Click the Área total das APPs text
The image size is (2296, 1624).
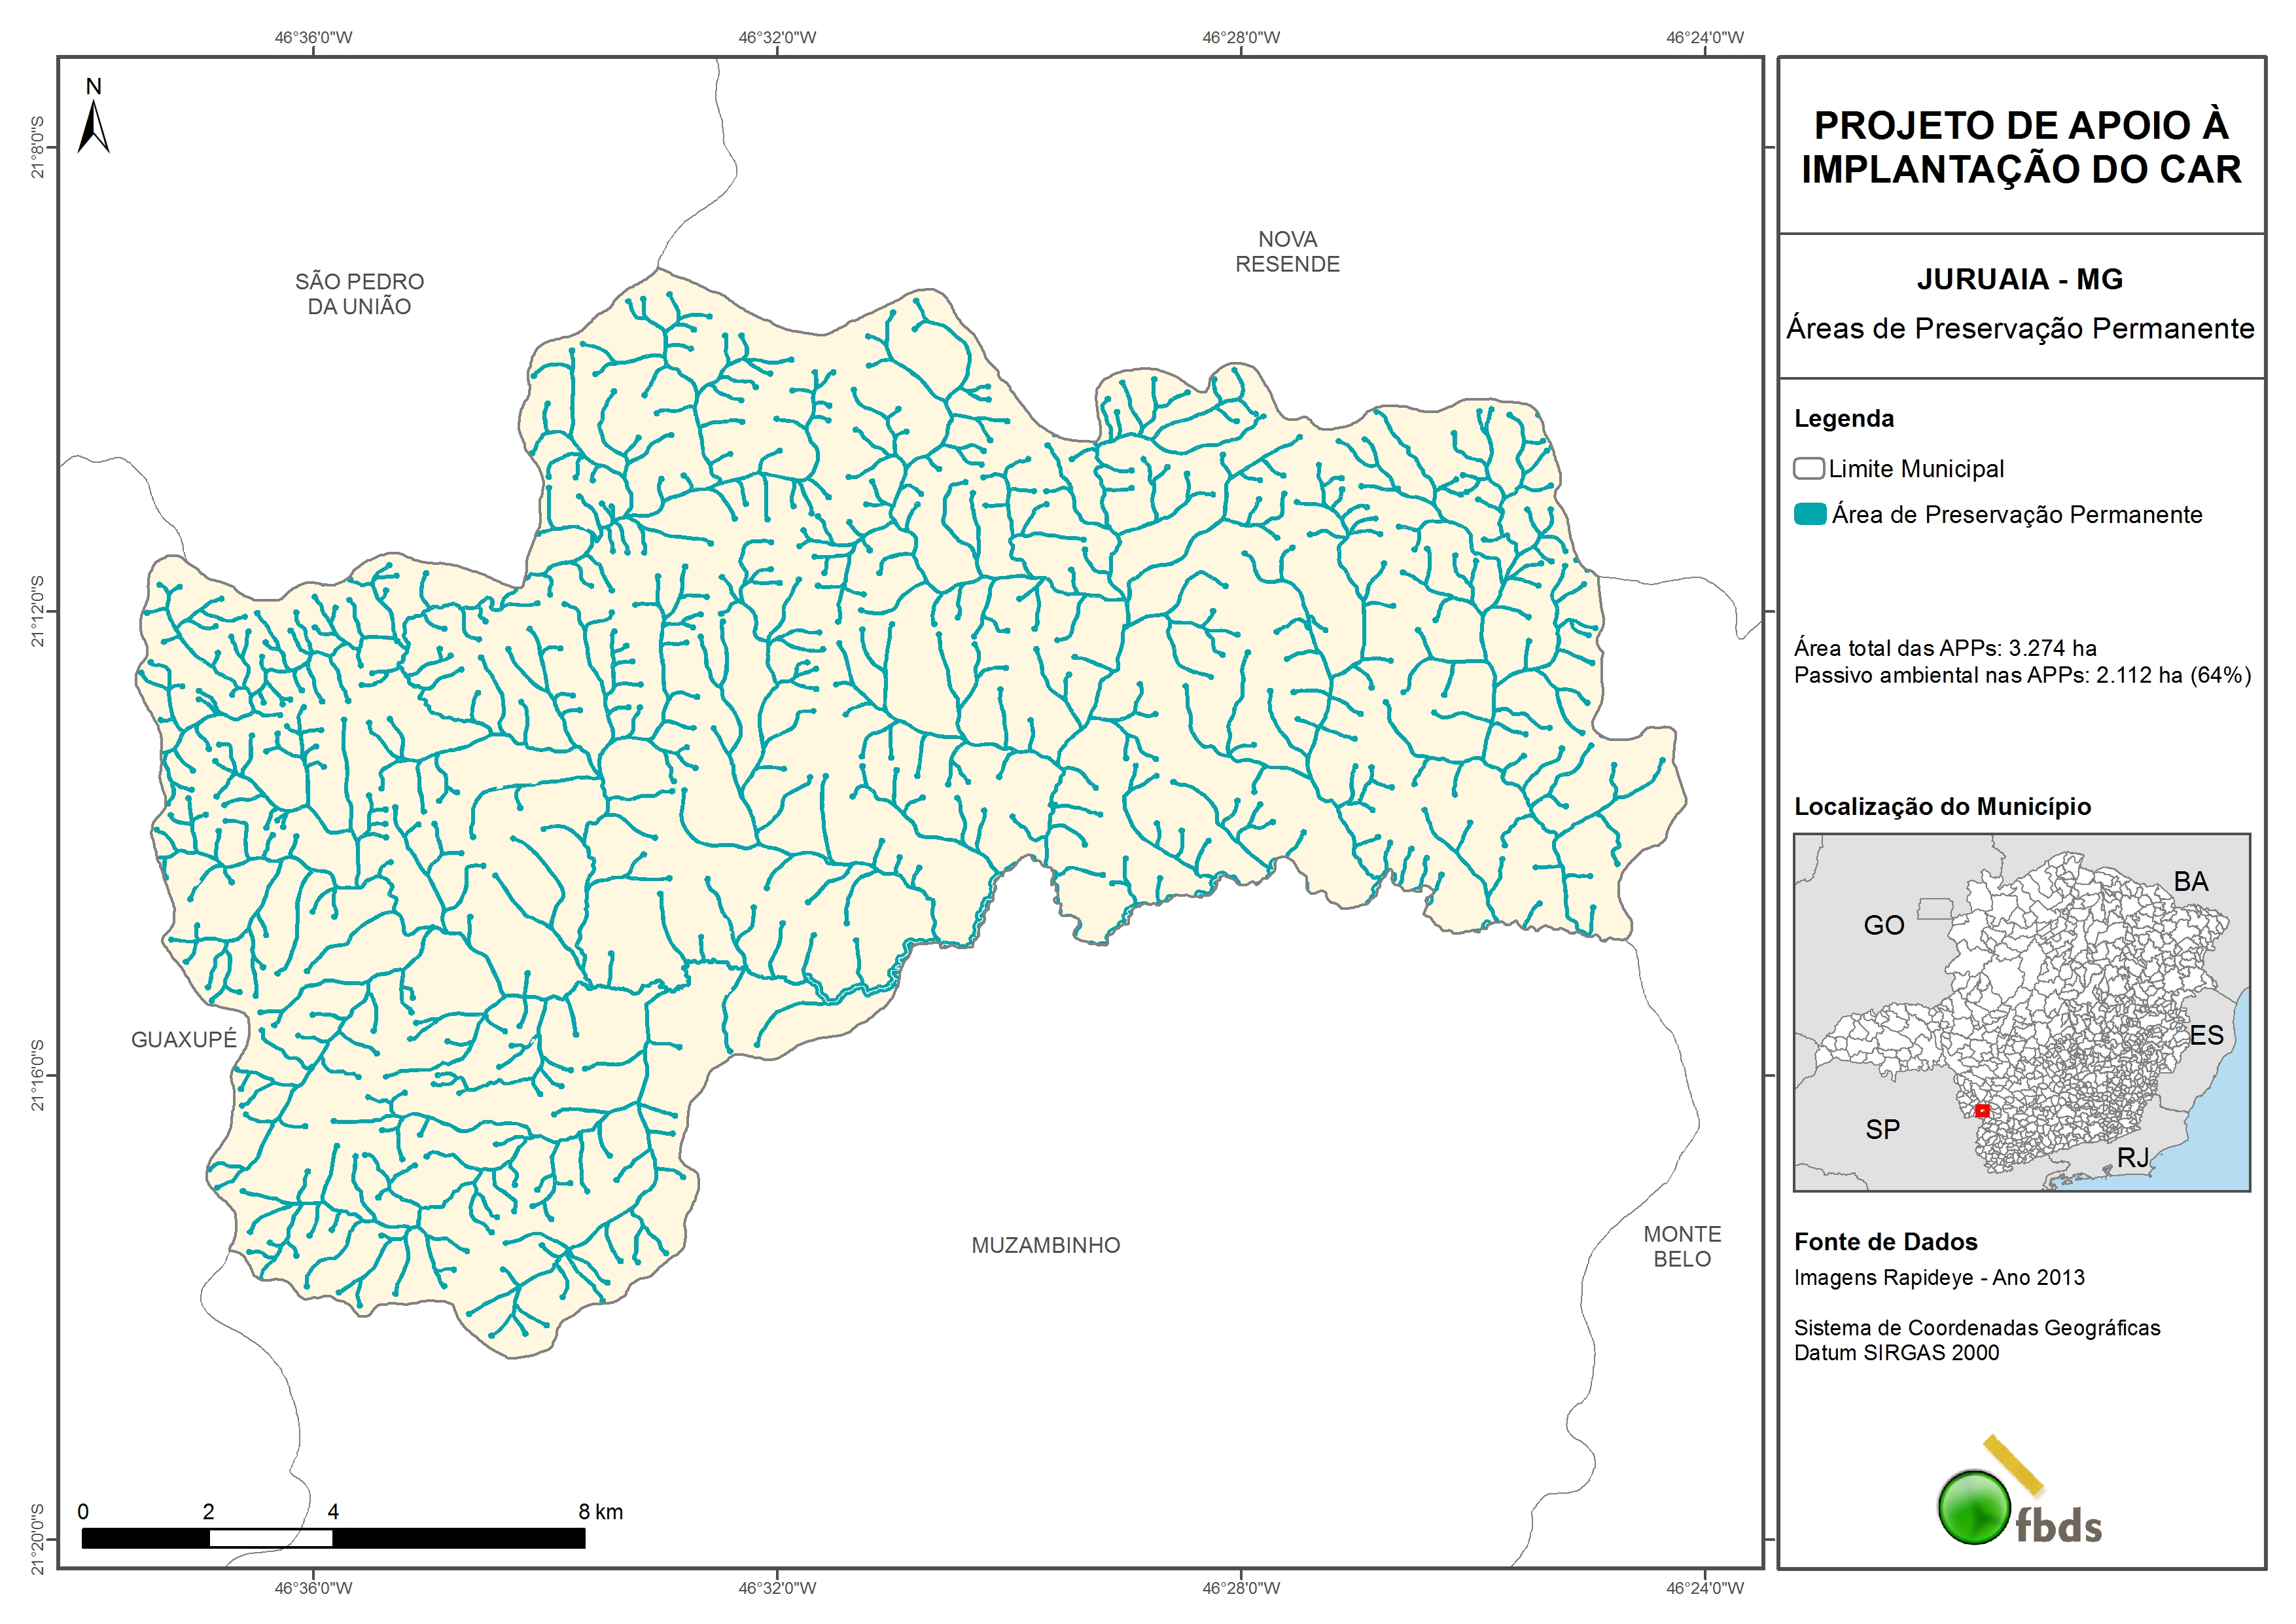point(1945,647)
